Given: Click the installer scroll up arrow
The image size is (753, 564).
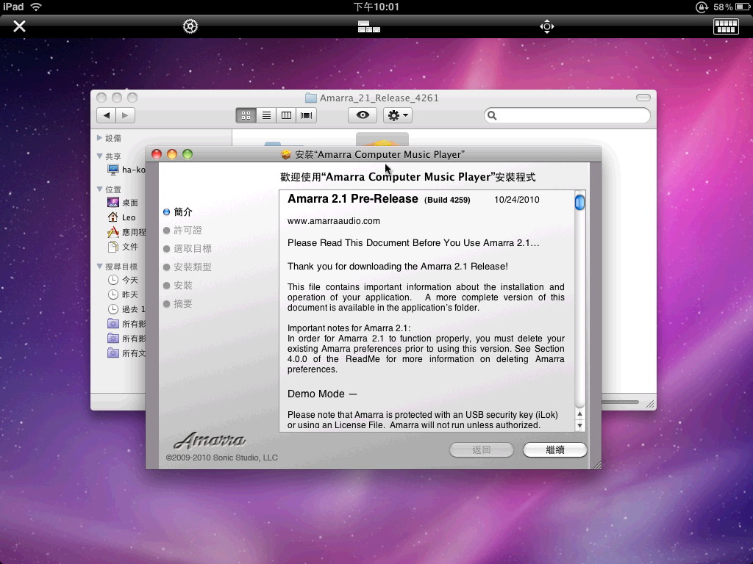Looking at the screenshot, I should pos(579,414).
